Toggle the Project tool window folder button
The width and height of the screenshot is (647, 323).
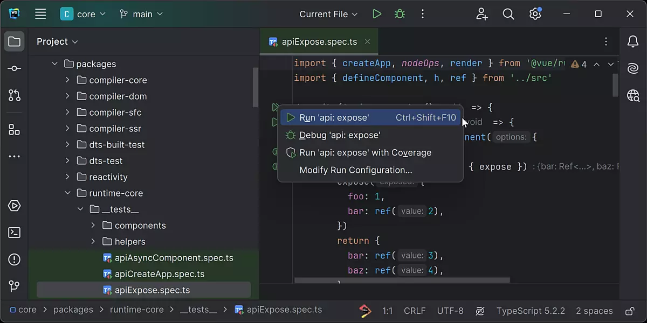(15, 41)
